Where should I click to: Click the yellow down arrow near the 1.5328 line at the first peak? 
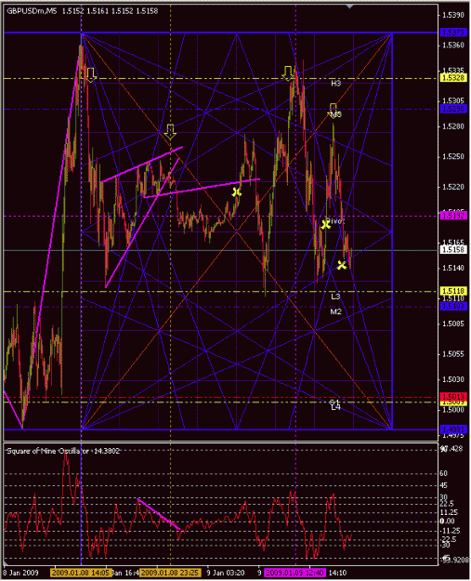click(x=91, y=74)
